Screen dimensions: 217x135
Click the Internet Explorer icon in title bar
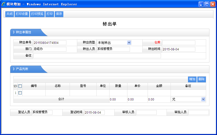tap(4, 4)
